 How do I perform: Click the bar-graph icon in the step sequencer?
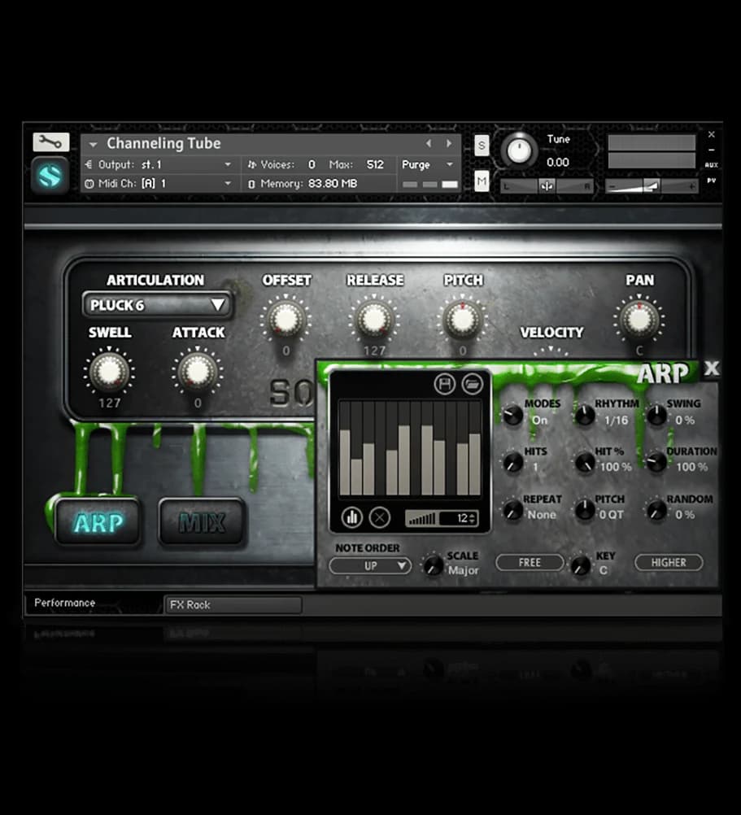(352, 516)
